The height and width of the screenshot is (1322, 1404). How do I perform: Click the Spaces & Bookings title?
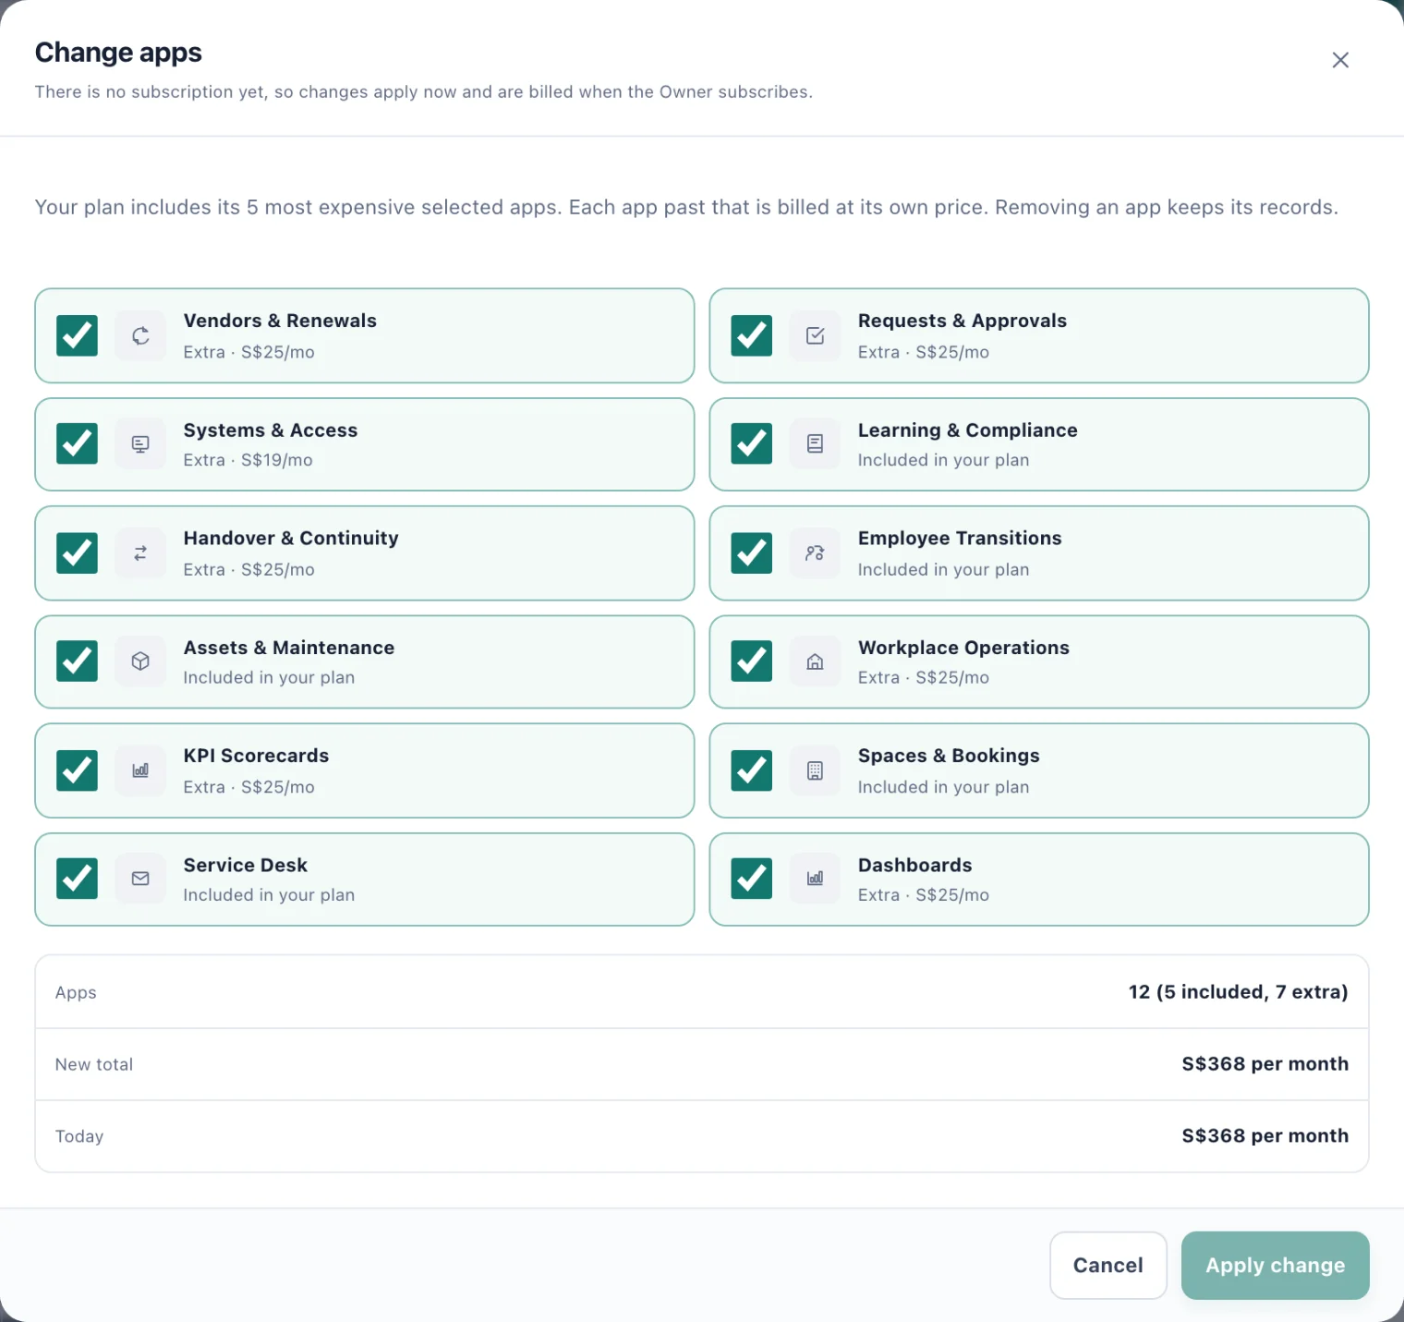coord(949,756)
